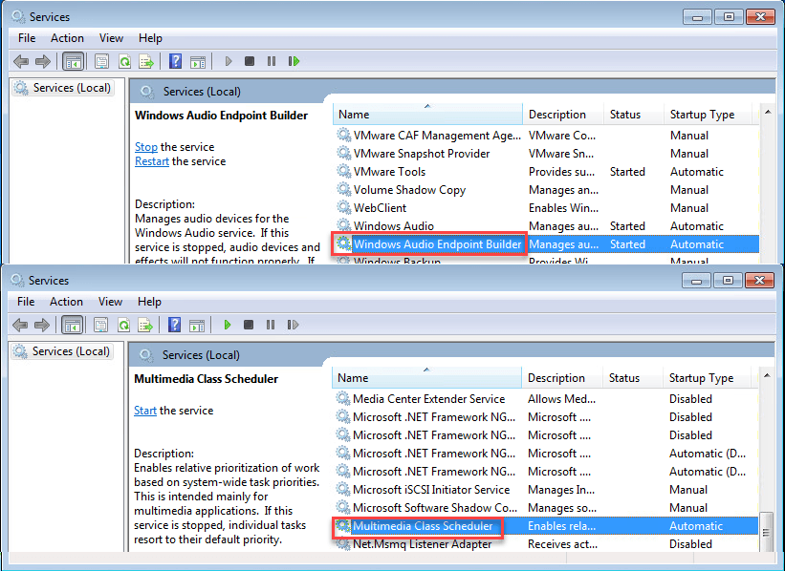Image resolution: width=785 pixels, height=571 pixels.
Task: Toggle Show/Hide Console Tree icon in upper window
Action: click(x=73, y=61)
